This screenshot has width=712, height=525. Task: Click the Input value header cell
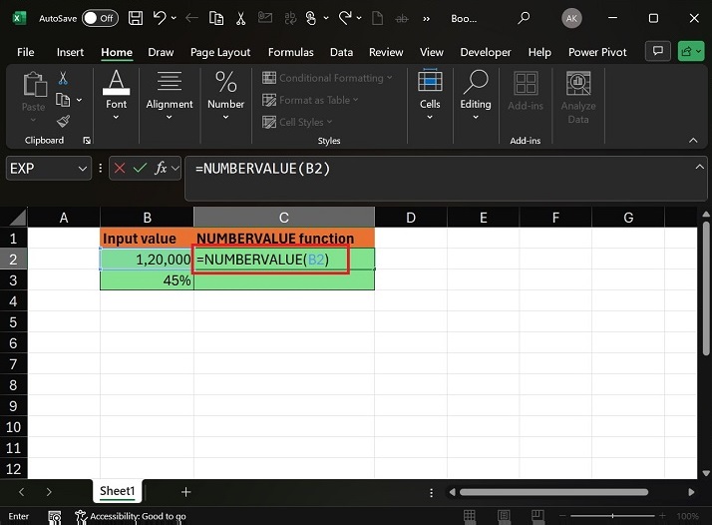(147, 239)
